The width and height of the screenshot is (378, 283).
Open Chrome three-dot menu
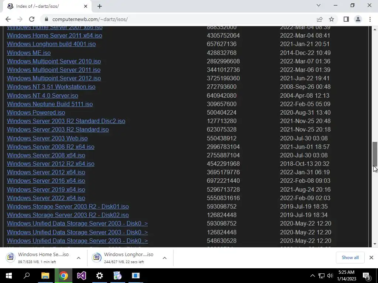(370, 19)
